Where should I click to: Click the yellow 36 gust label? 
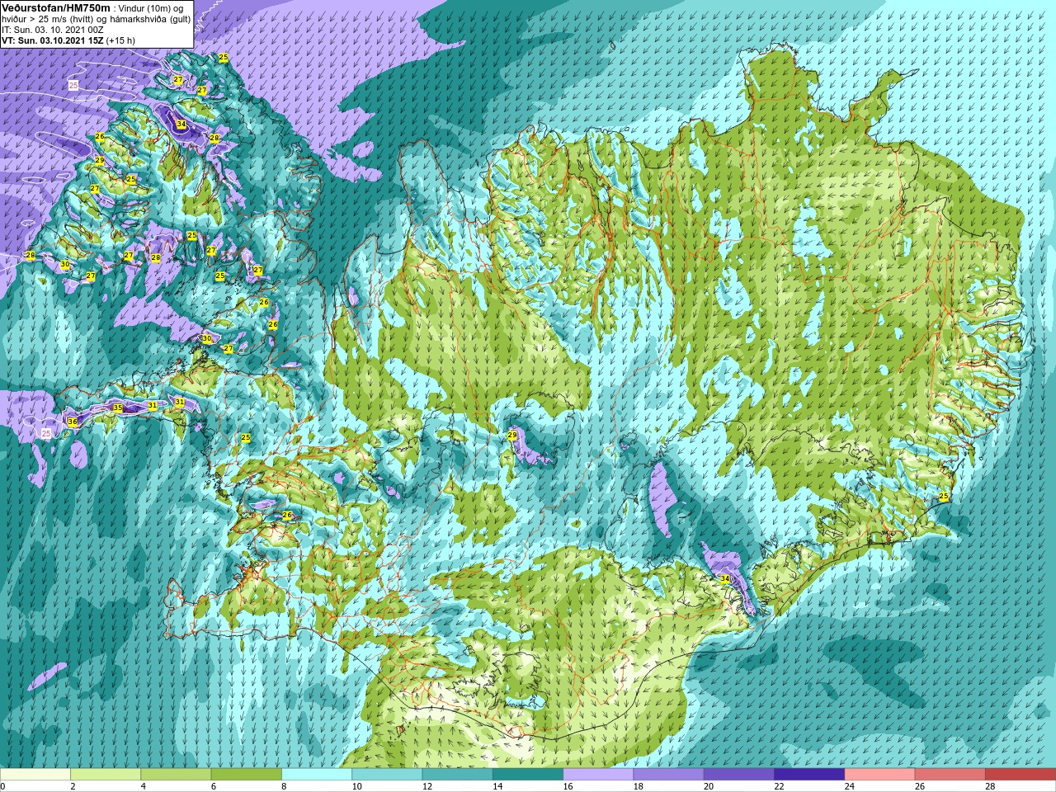coord(73,422)
